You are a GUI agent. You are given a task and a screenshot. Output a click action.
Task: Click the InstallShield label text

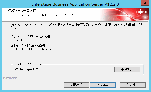[x=10, y=78]
